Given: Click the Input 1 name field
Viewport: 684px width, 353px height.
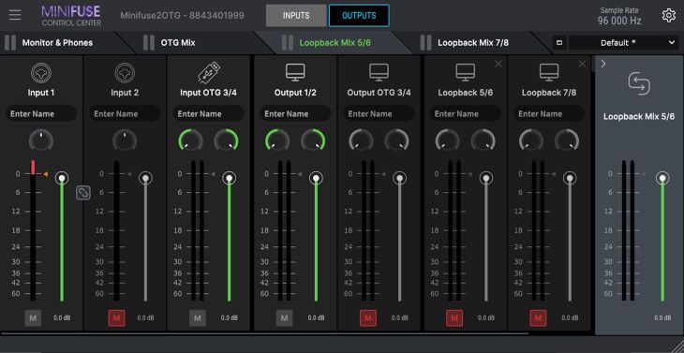Looking at the screenshot, I should [x=41, y=113].
